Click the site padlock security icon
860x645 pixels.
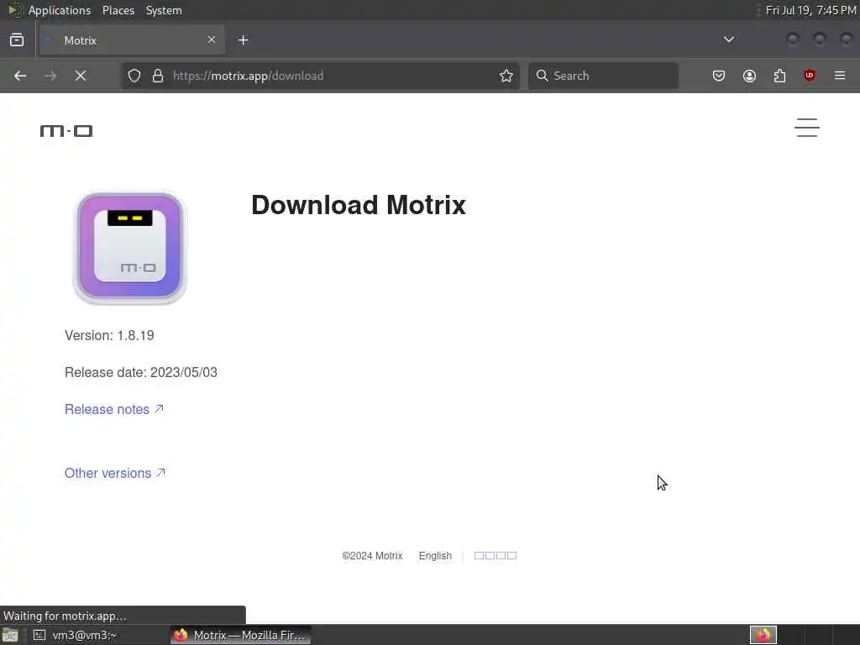[x=158, y=76]
